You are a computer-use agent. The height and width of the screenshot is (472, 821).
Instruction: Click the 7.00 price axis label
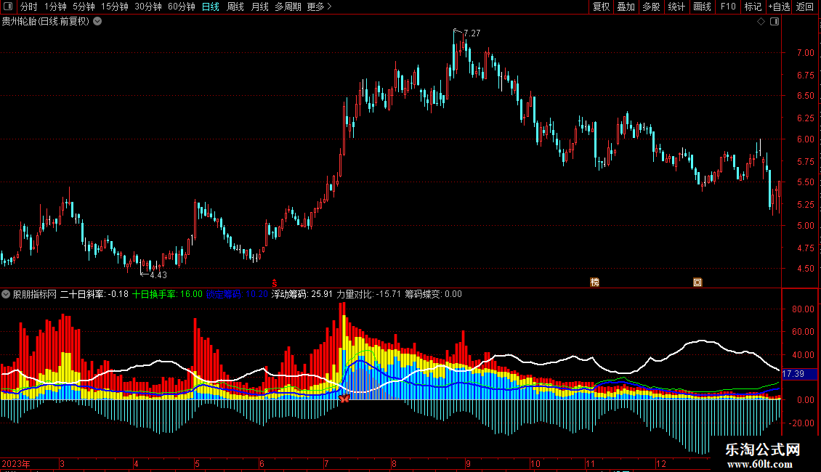pos(805,53)
